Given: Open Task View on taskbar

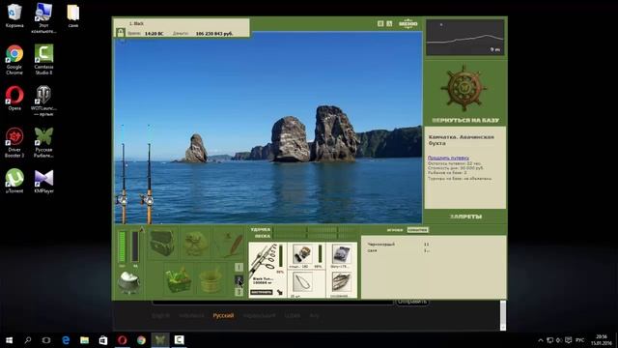Looking at the screenshot, I should 46,339.
